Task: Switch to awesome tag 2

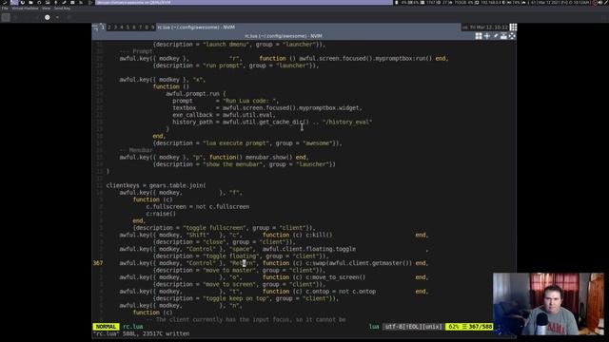Action: pyautogui.click(x=109, y=28)
